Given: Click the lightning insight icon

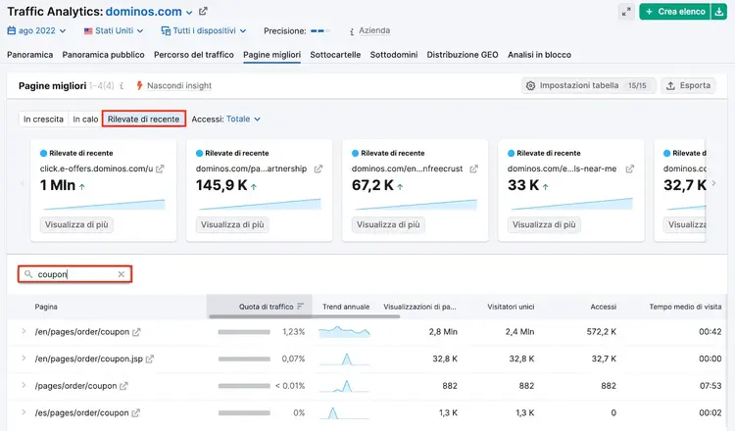Looking at the screenshot, I should [x=139, y=85].
